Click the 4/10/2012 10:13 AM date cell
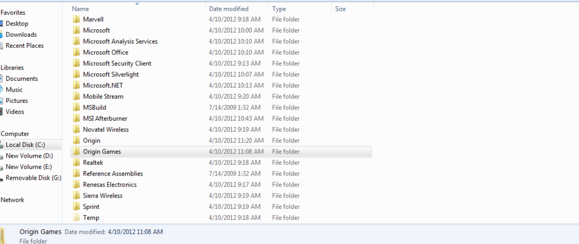This screenshot has width=579, height=244. pos(236,85)
